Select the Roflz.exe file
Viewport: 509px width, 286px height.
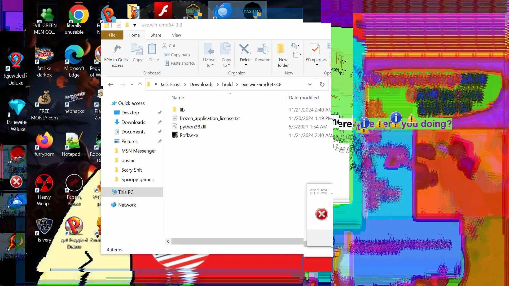189,135
